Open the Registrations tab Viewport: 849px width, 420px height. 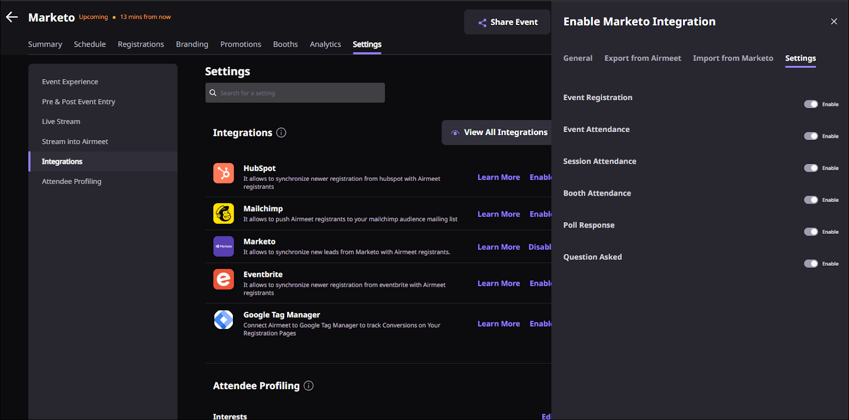[141, 45]
